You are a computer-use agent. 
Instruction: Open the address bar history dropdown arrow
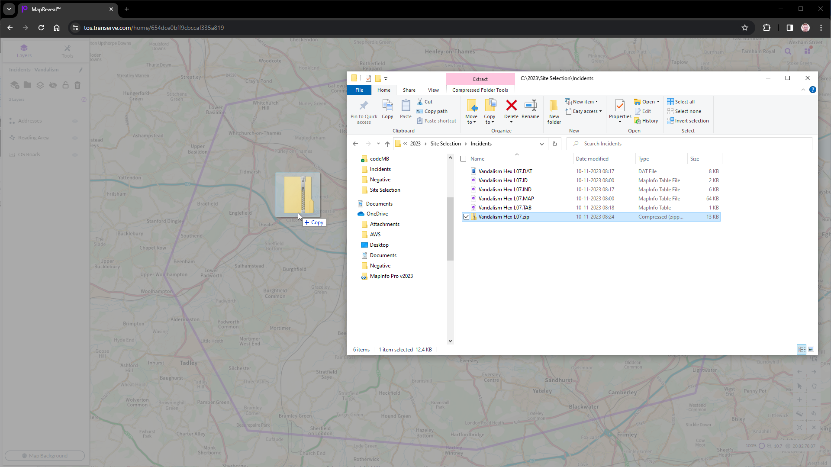click(541, 143)
